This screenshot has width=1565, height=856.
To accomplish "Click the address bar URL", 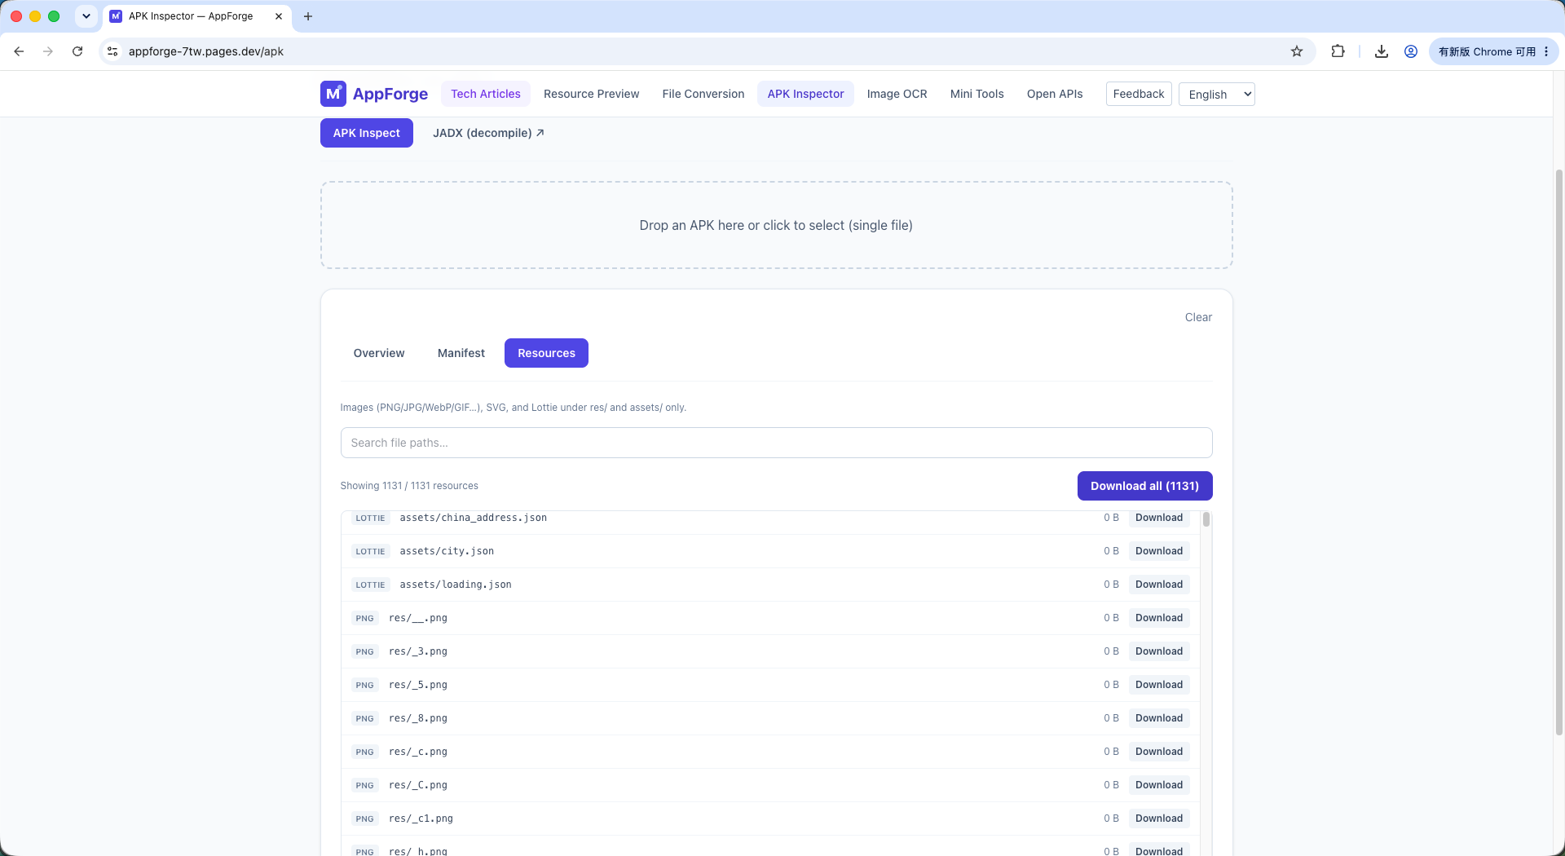I will pyautogui.click(x=206, y=51).
